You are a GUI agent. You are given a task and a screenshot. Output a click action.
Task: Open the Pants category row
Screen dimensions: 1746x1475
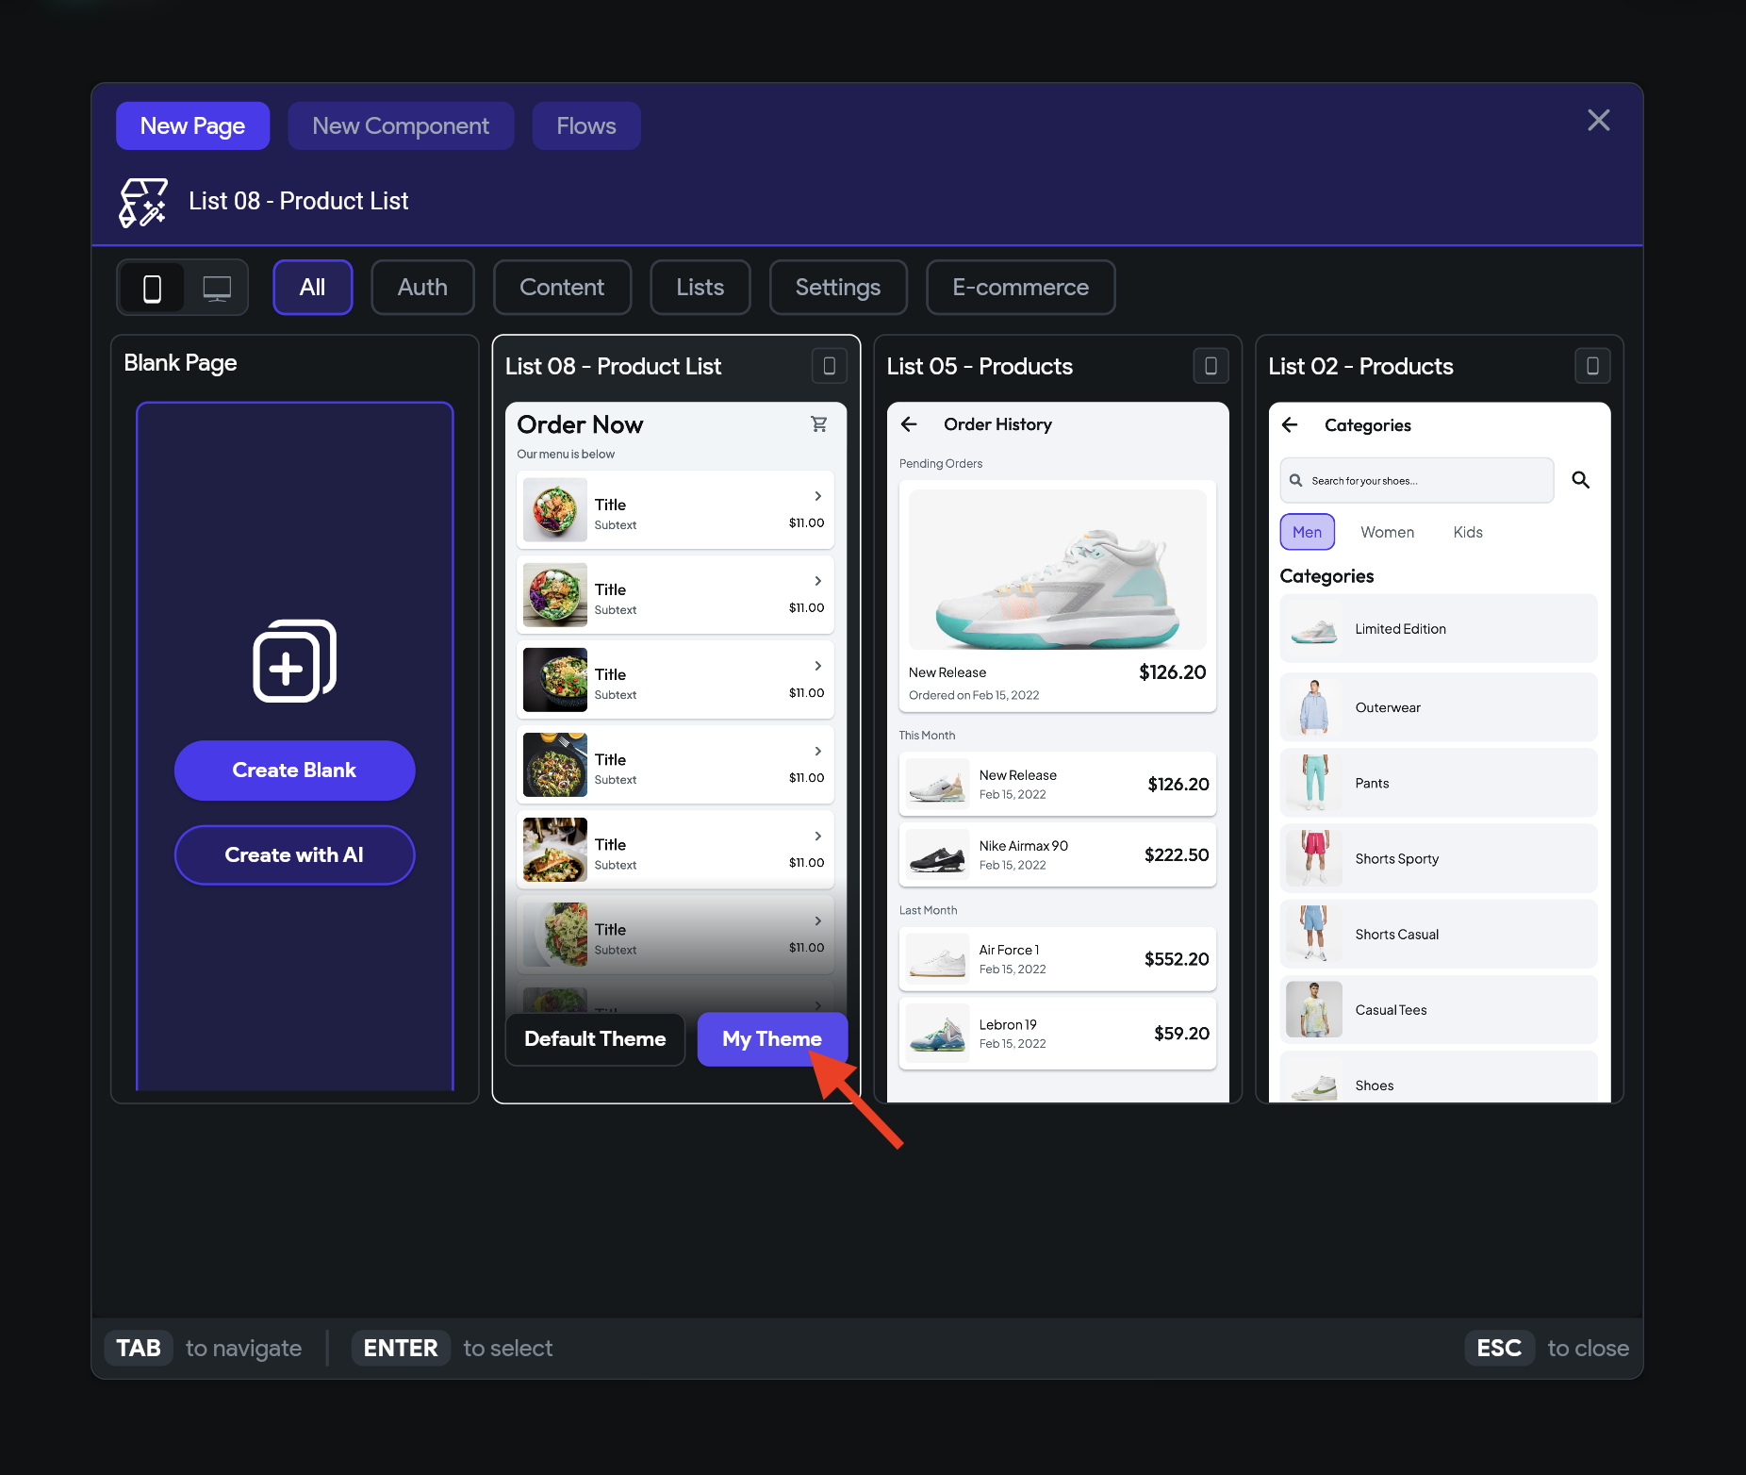point(1439,783)
